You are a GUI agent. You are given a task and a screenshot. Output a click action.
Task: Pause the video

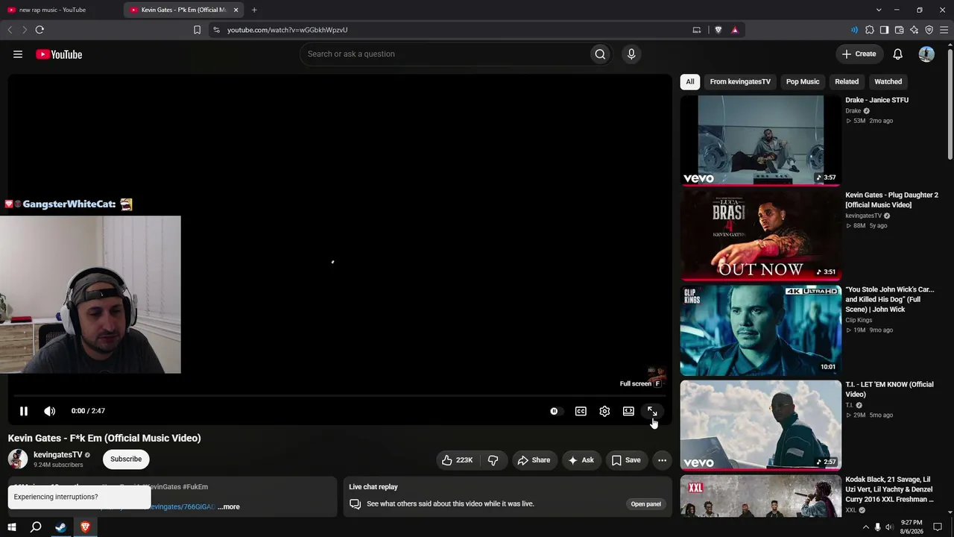click(x=24, y=411)
